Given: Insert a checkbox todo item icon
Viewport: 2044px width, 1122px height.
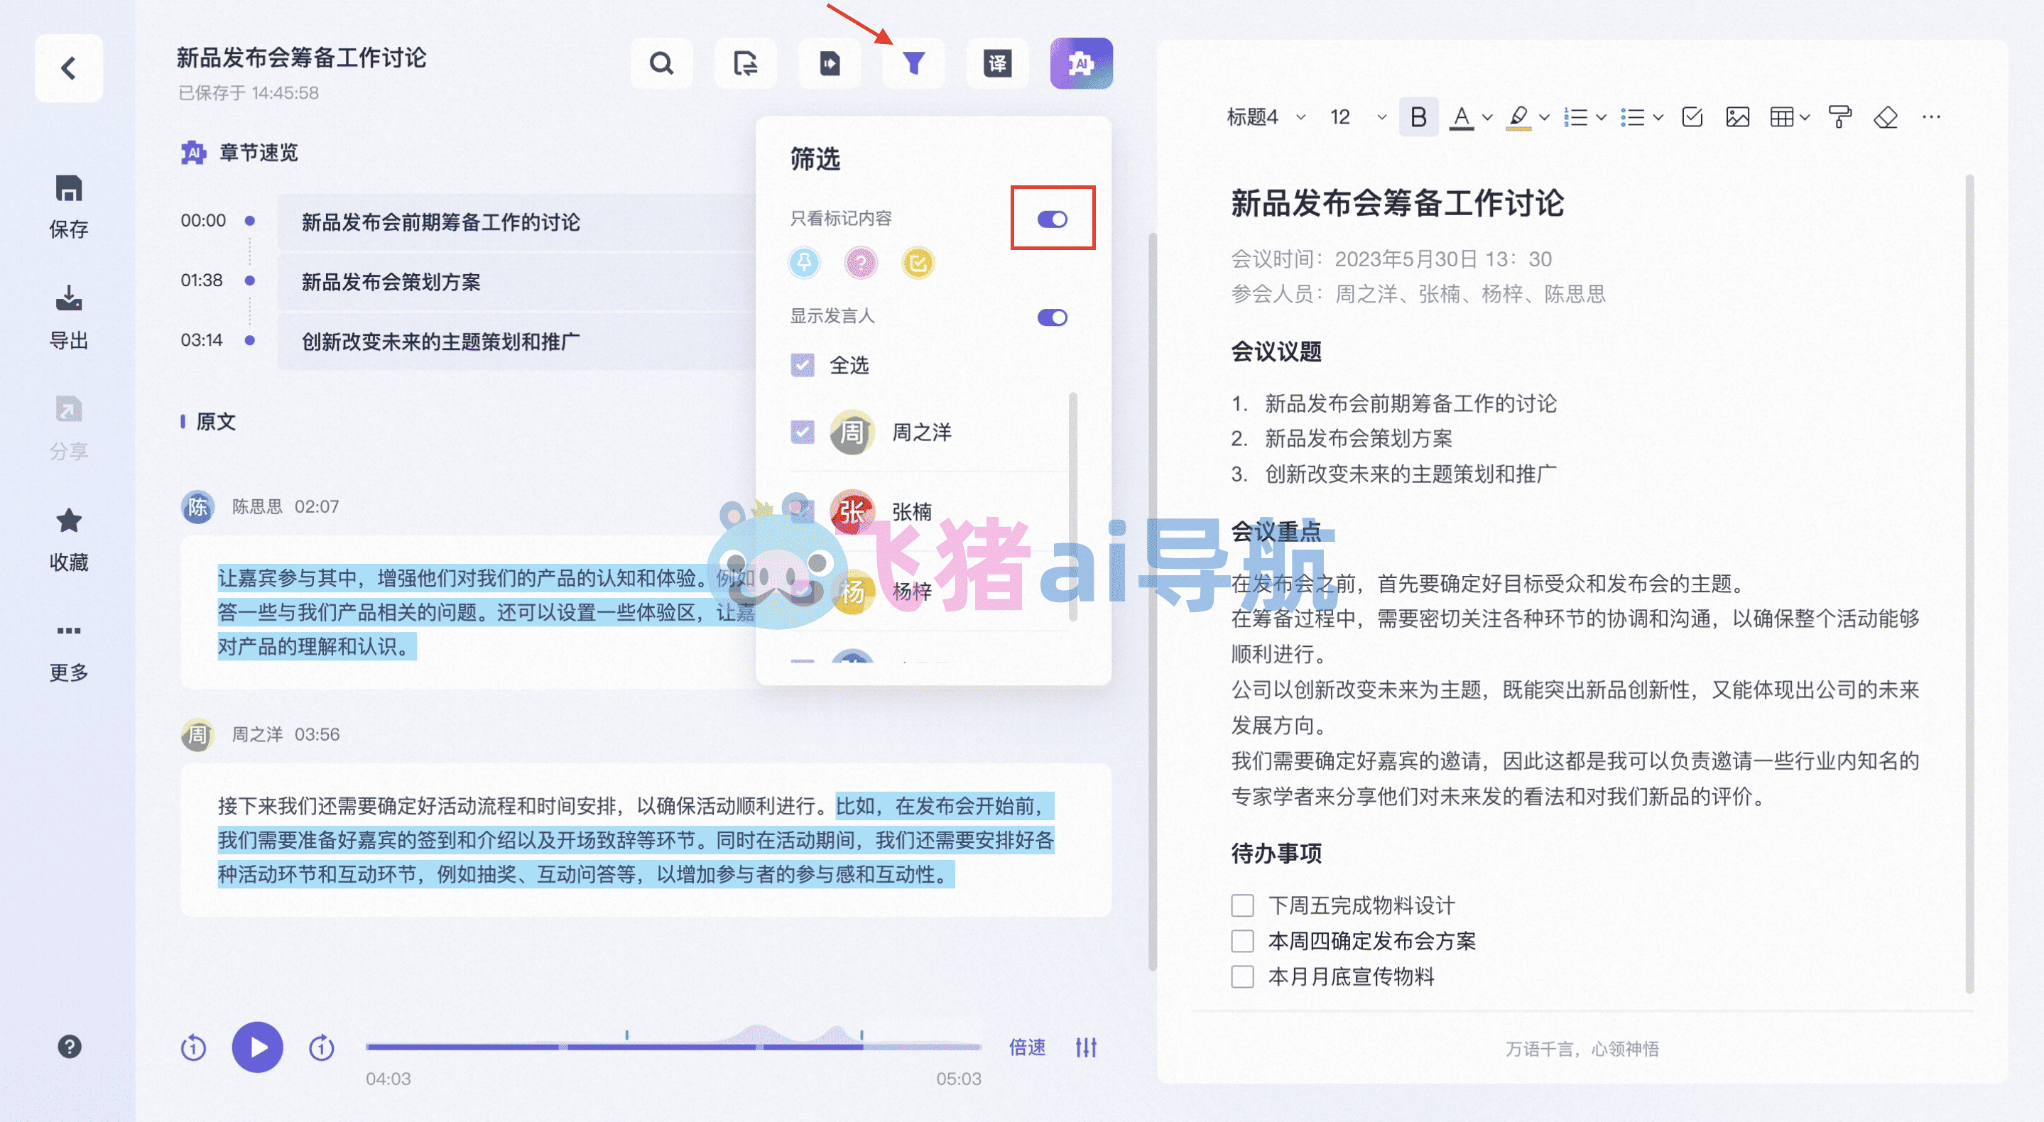Looking at the screenshot, I should point(1692,117).
